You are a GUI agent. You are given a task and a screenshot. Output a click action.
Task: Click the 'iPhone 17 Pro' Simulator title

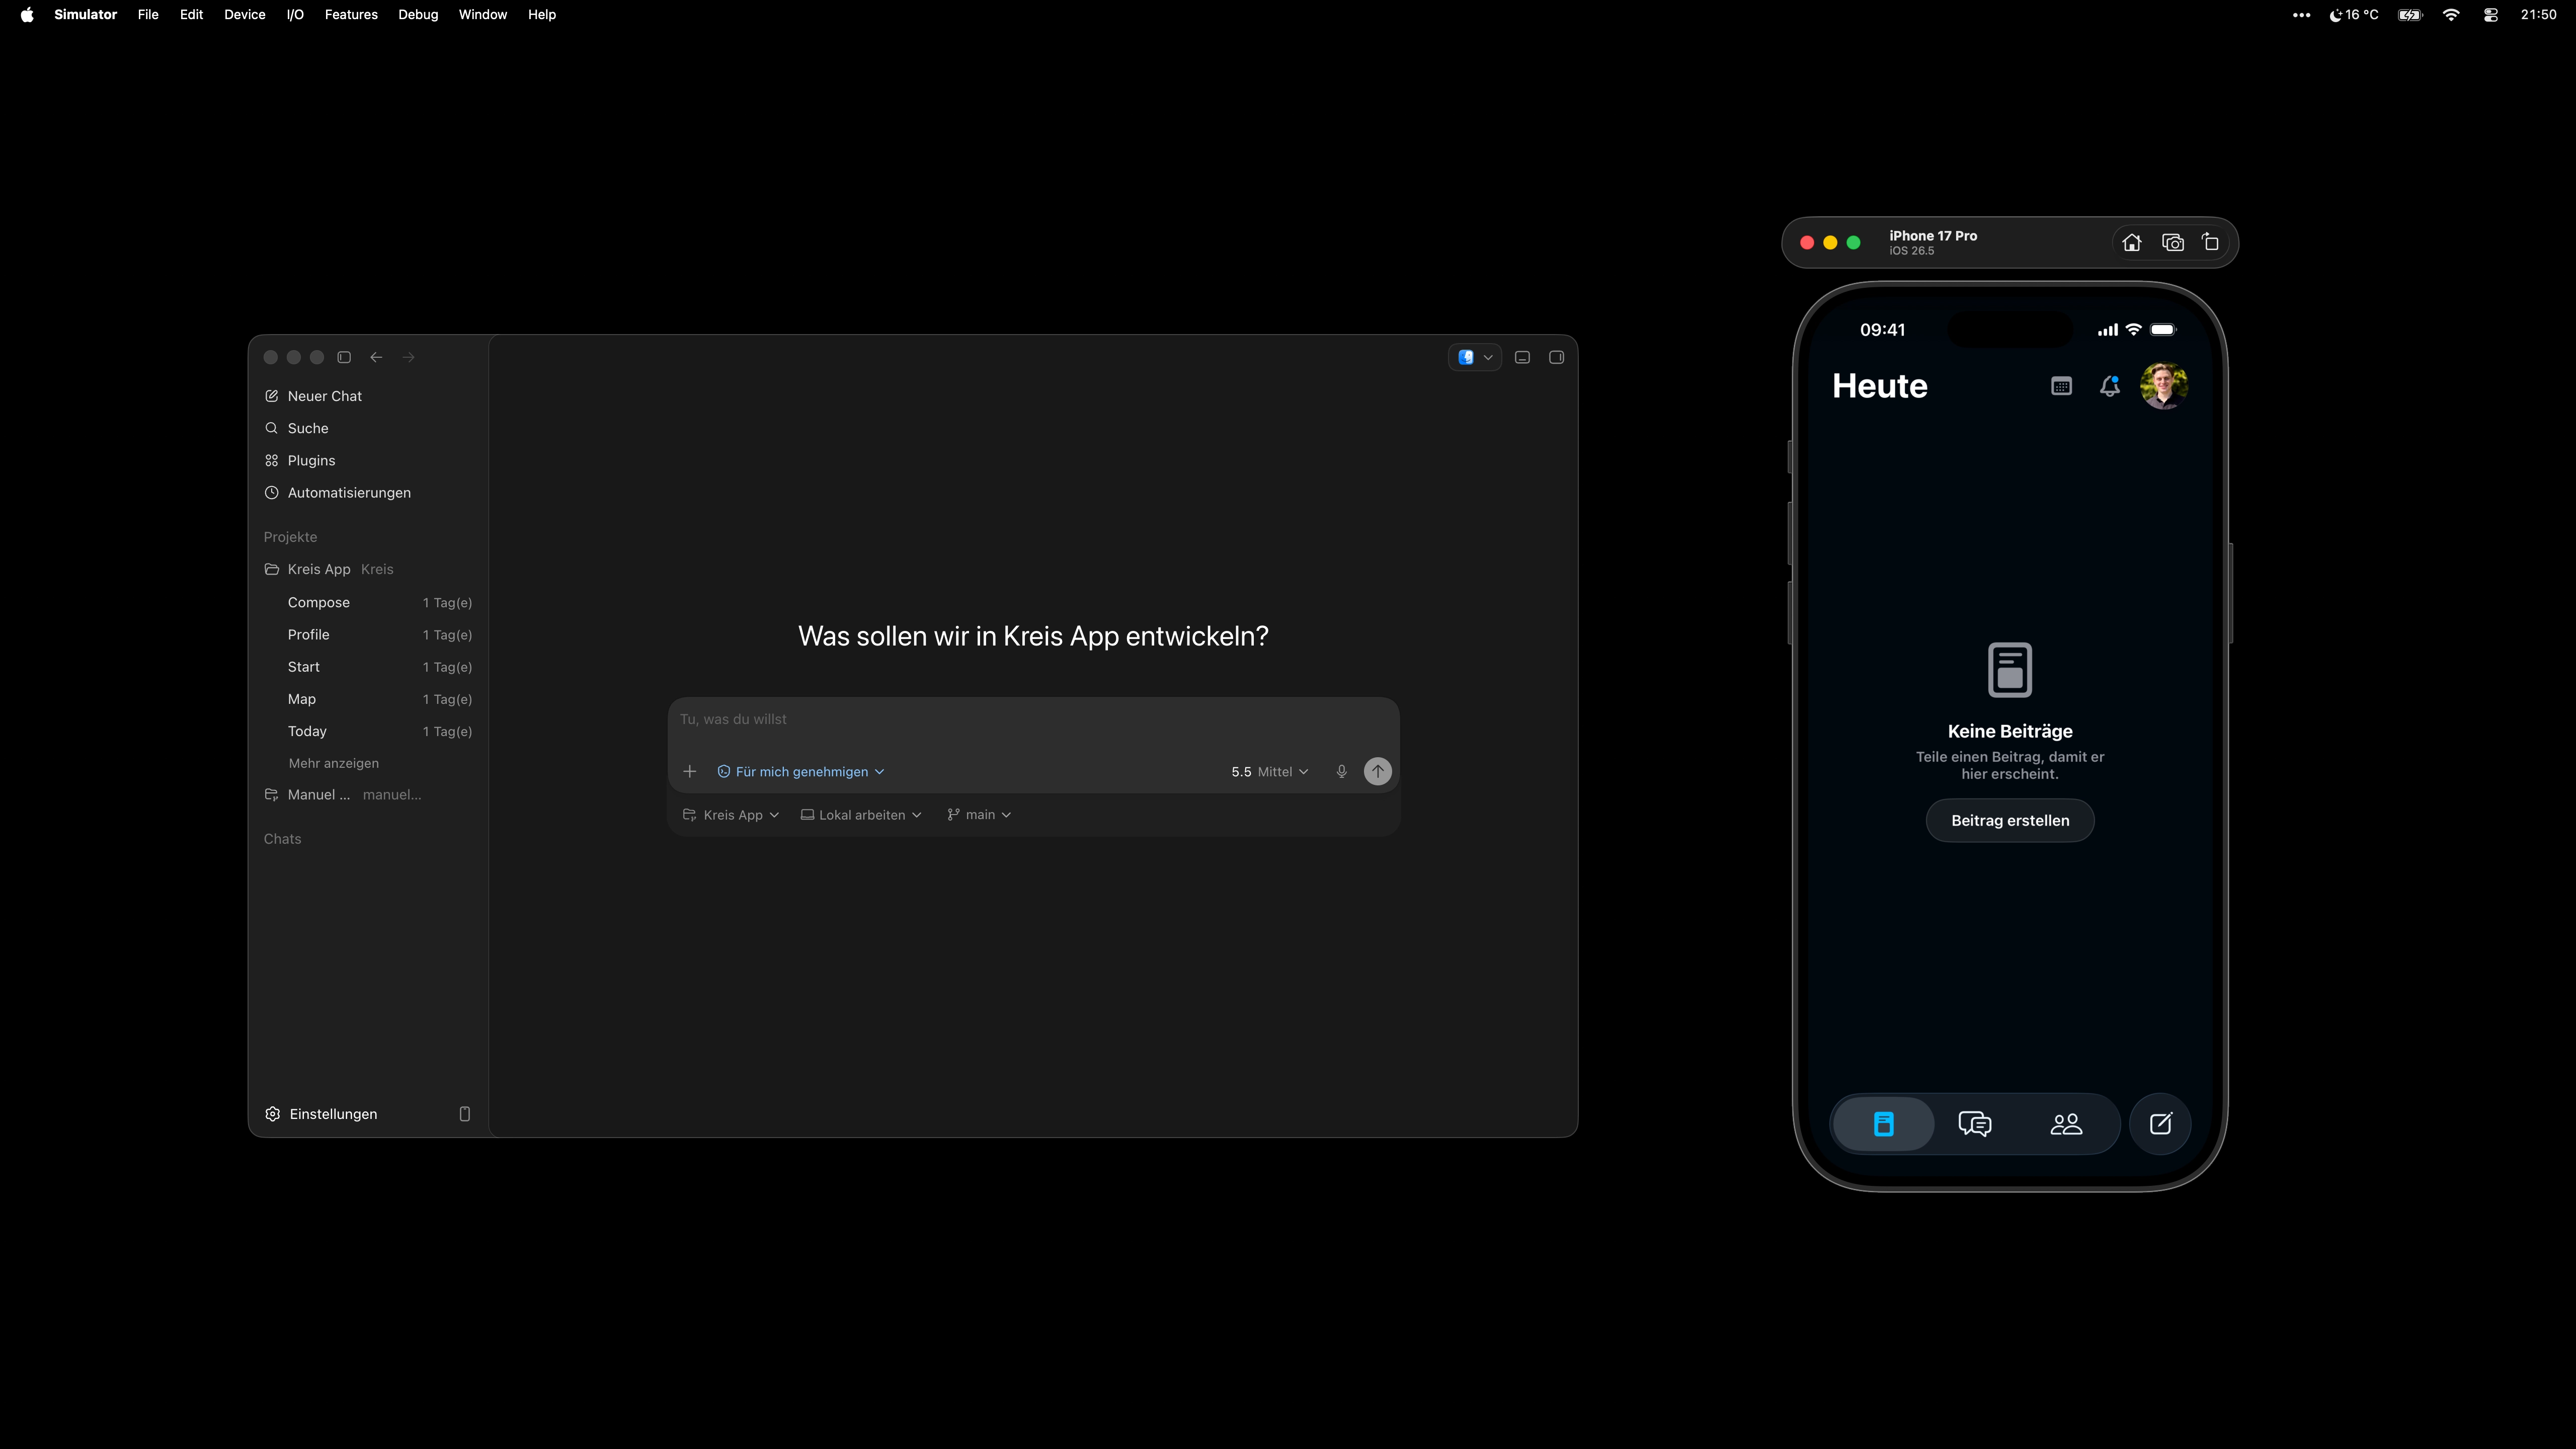(1933, 236)
